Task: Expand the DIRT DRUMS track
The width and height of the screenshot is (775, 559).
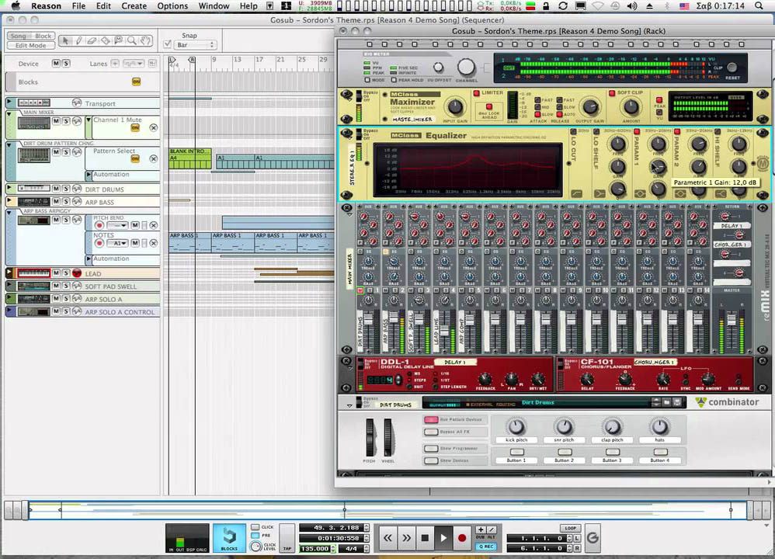Action: click(x=9, y=189)
